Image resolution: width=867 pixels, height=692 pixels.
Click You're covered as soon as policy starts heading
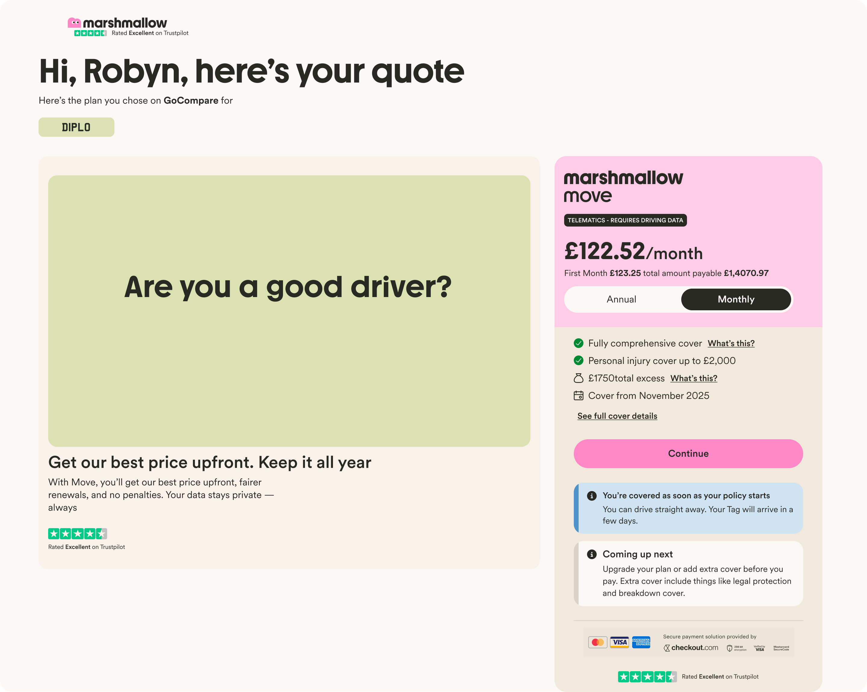686,496
